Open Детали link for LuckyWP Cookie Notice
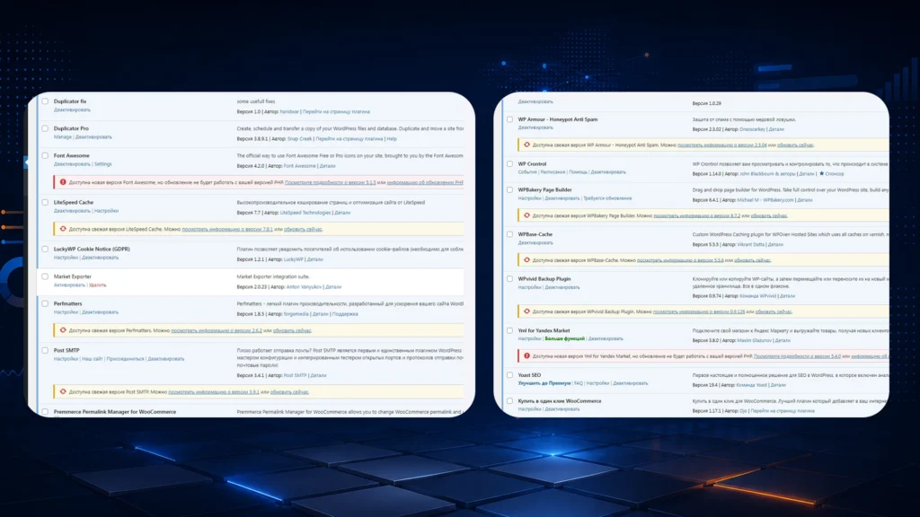This screenshot has width=920, height=517. (x=315, y=259)
